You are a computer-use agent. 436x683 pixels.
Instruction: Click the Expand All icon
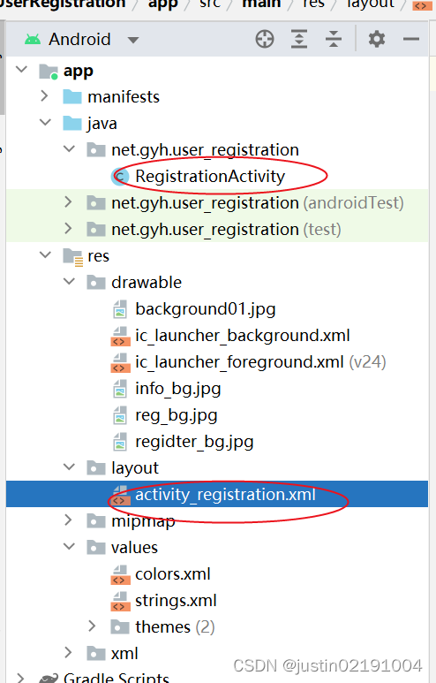coord(299,39)
